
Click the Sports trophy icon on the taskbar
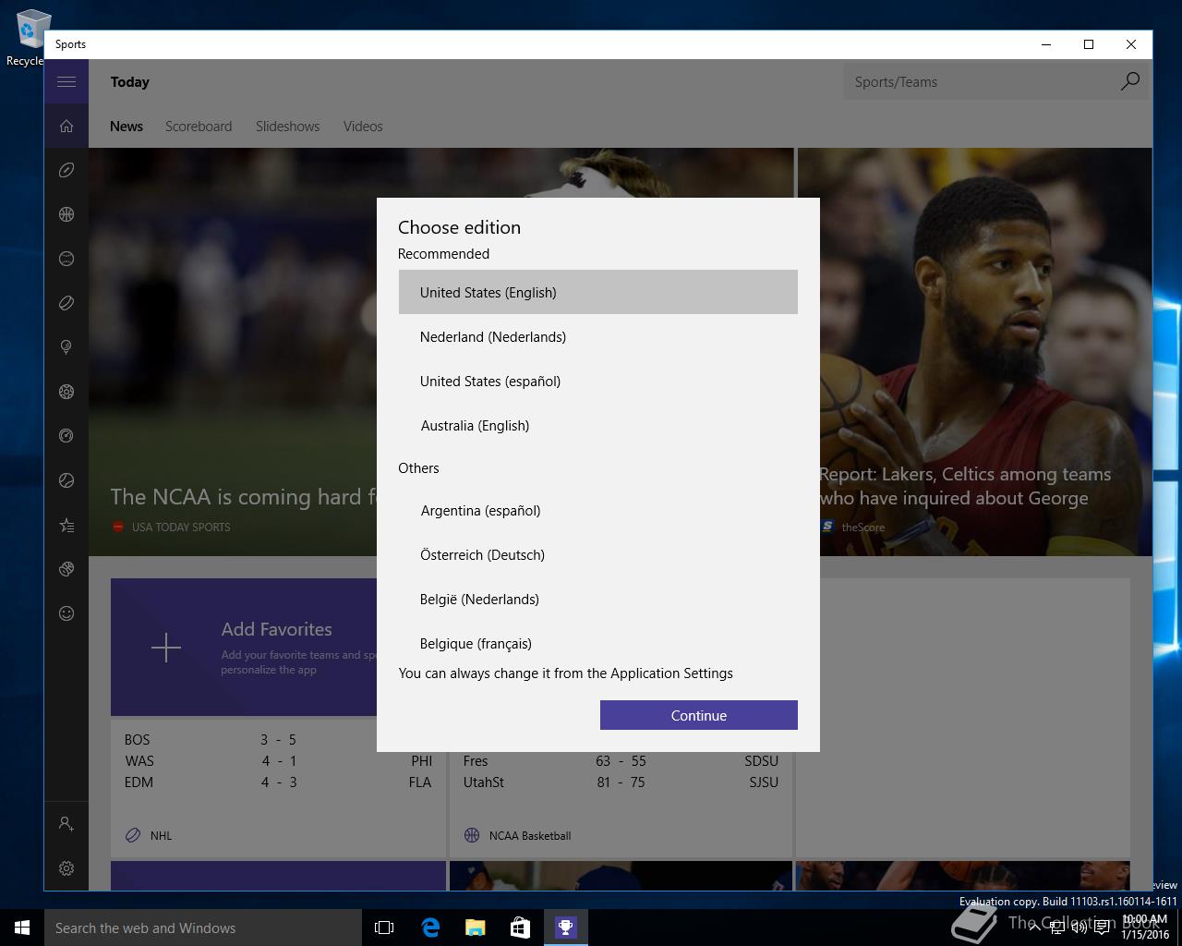(565, 928)
